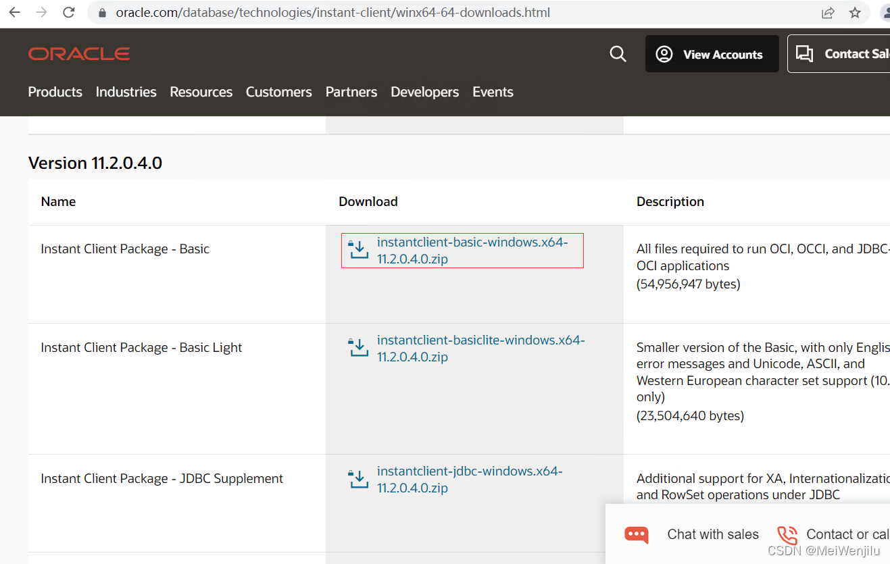Image resolution: width=890 pixels, height=564 pixels.
Task: Click the Description column header
Action: pos(670,201)
